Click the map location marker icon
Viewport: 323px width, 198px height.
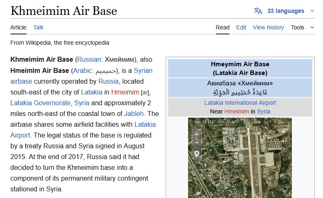[197, 154]
